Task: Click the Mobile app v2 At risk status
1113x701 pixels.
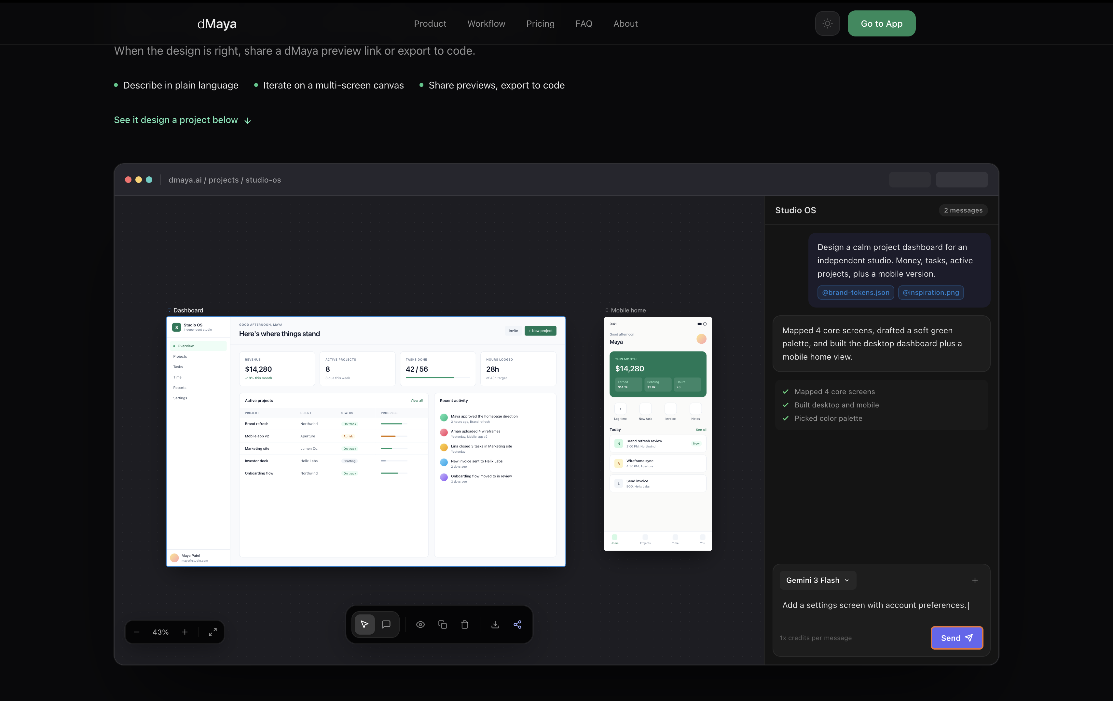Action: click(348, 436)
